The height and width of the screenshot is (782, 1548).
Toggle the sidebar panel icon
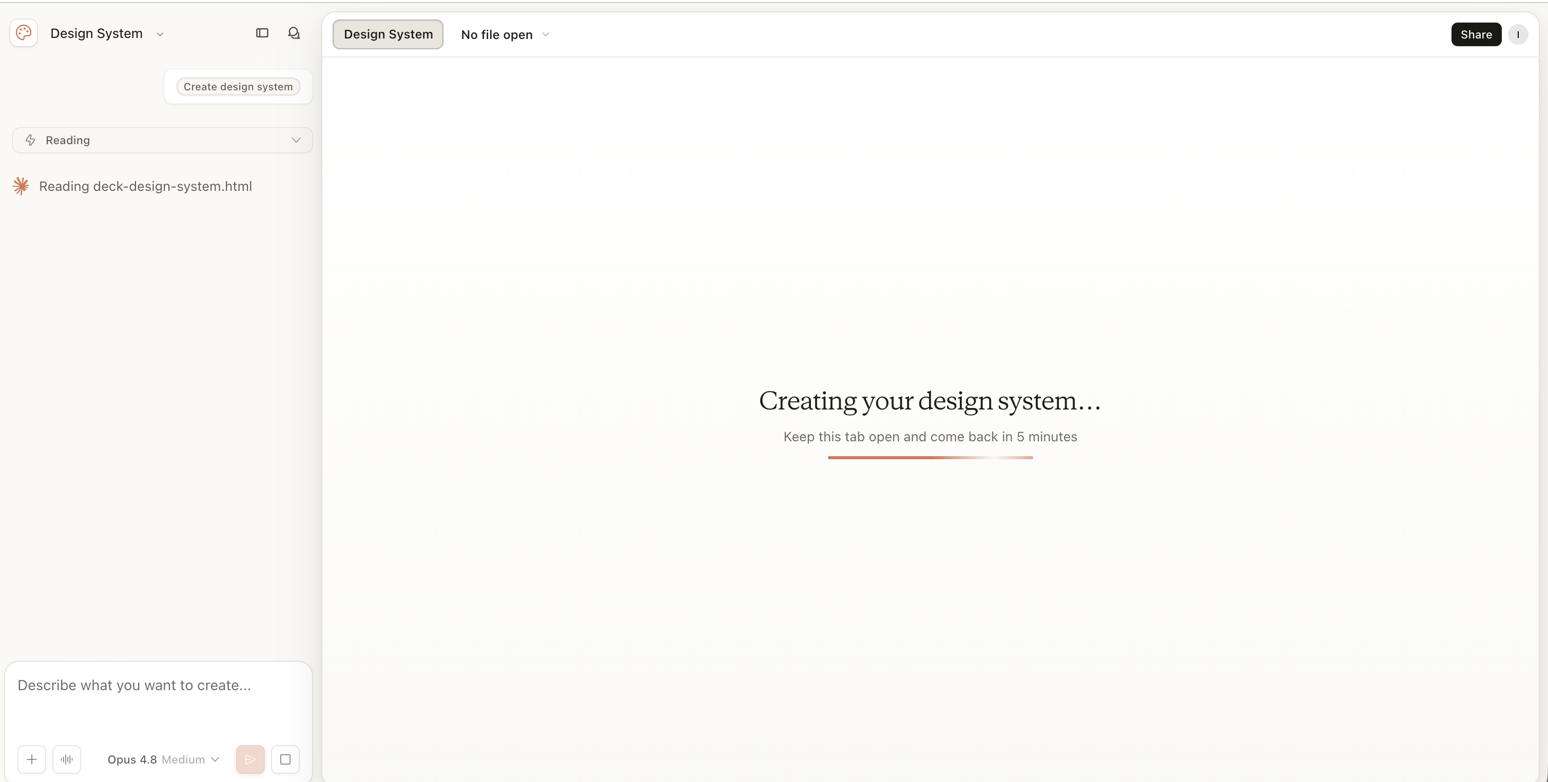262,33
